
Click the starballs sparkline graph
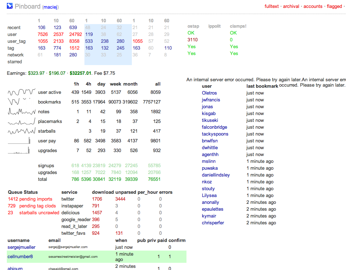click(x=22, y=131)
